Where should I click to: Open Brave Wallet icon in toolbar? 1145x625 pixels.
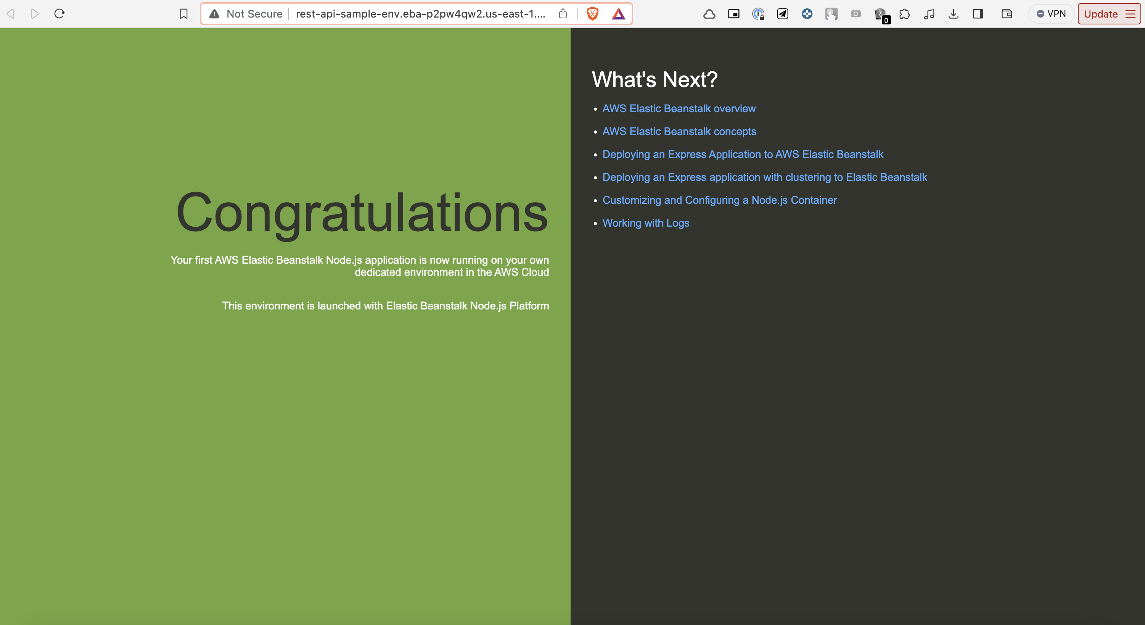tap(1006, 14)
